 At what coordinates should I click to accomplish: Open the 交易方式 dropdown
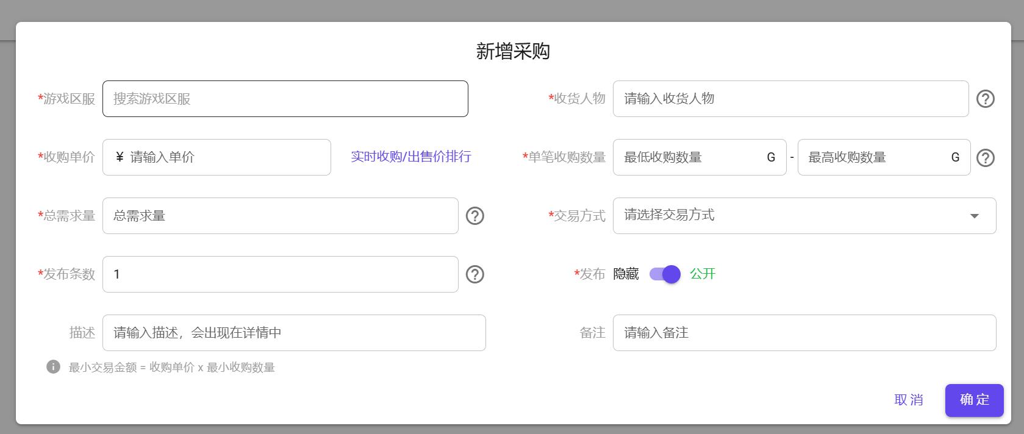point(793,216)
